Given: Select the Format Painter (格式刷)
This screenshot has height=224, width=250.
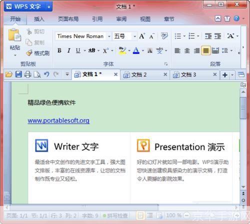Looking at the screenshot, I should click(38, 53).
